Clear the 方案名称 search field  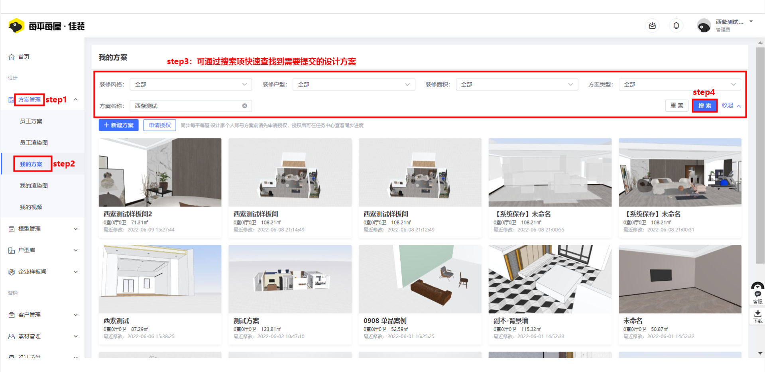point(244,106)
